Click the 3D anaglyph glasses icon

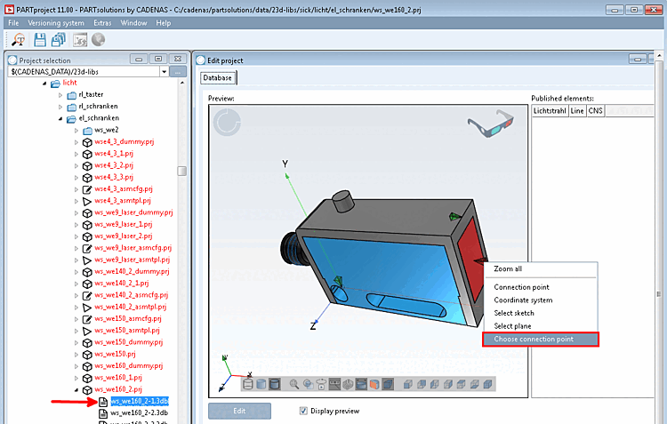pos(490,123)
